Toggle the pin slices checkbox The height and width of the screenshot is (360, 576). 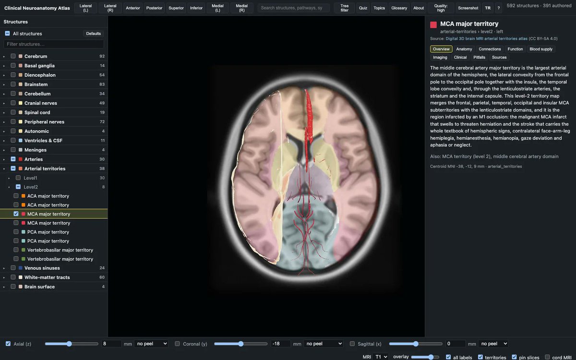point(515,357)
